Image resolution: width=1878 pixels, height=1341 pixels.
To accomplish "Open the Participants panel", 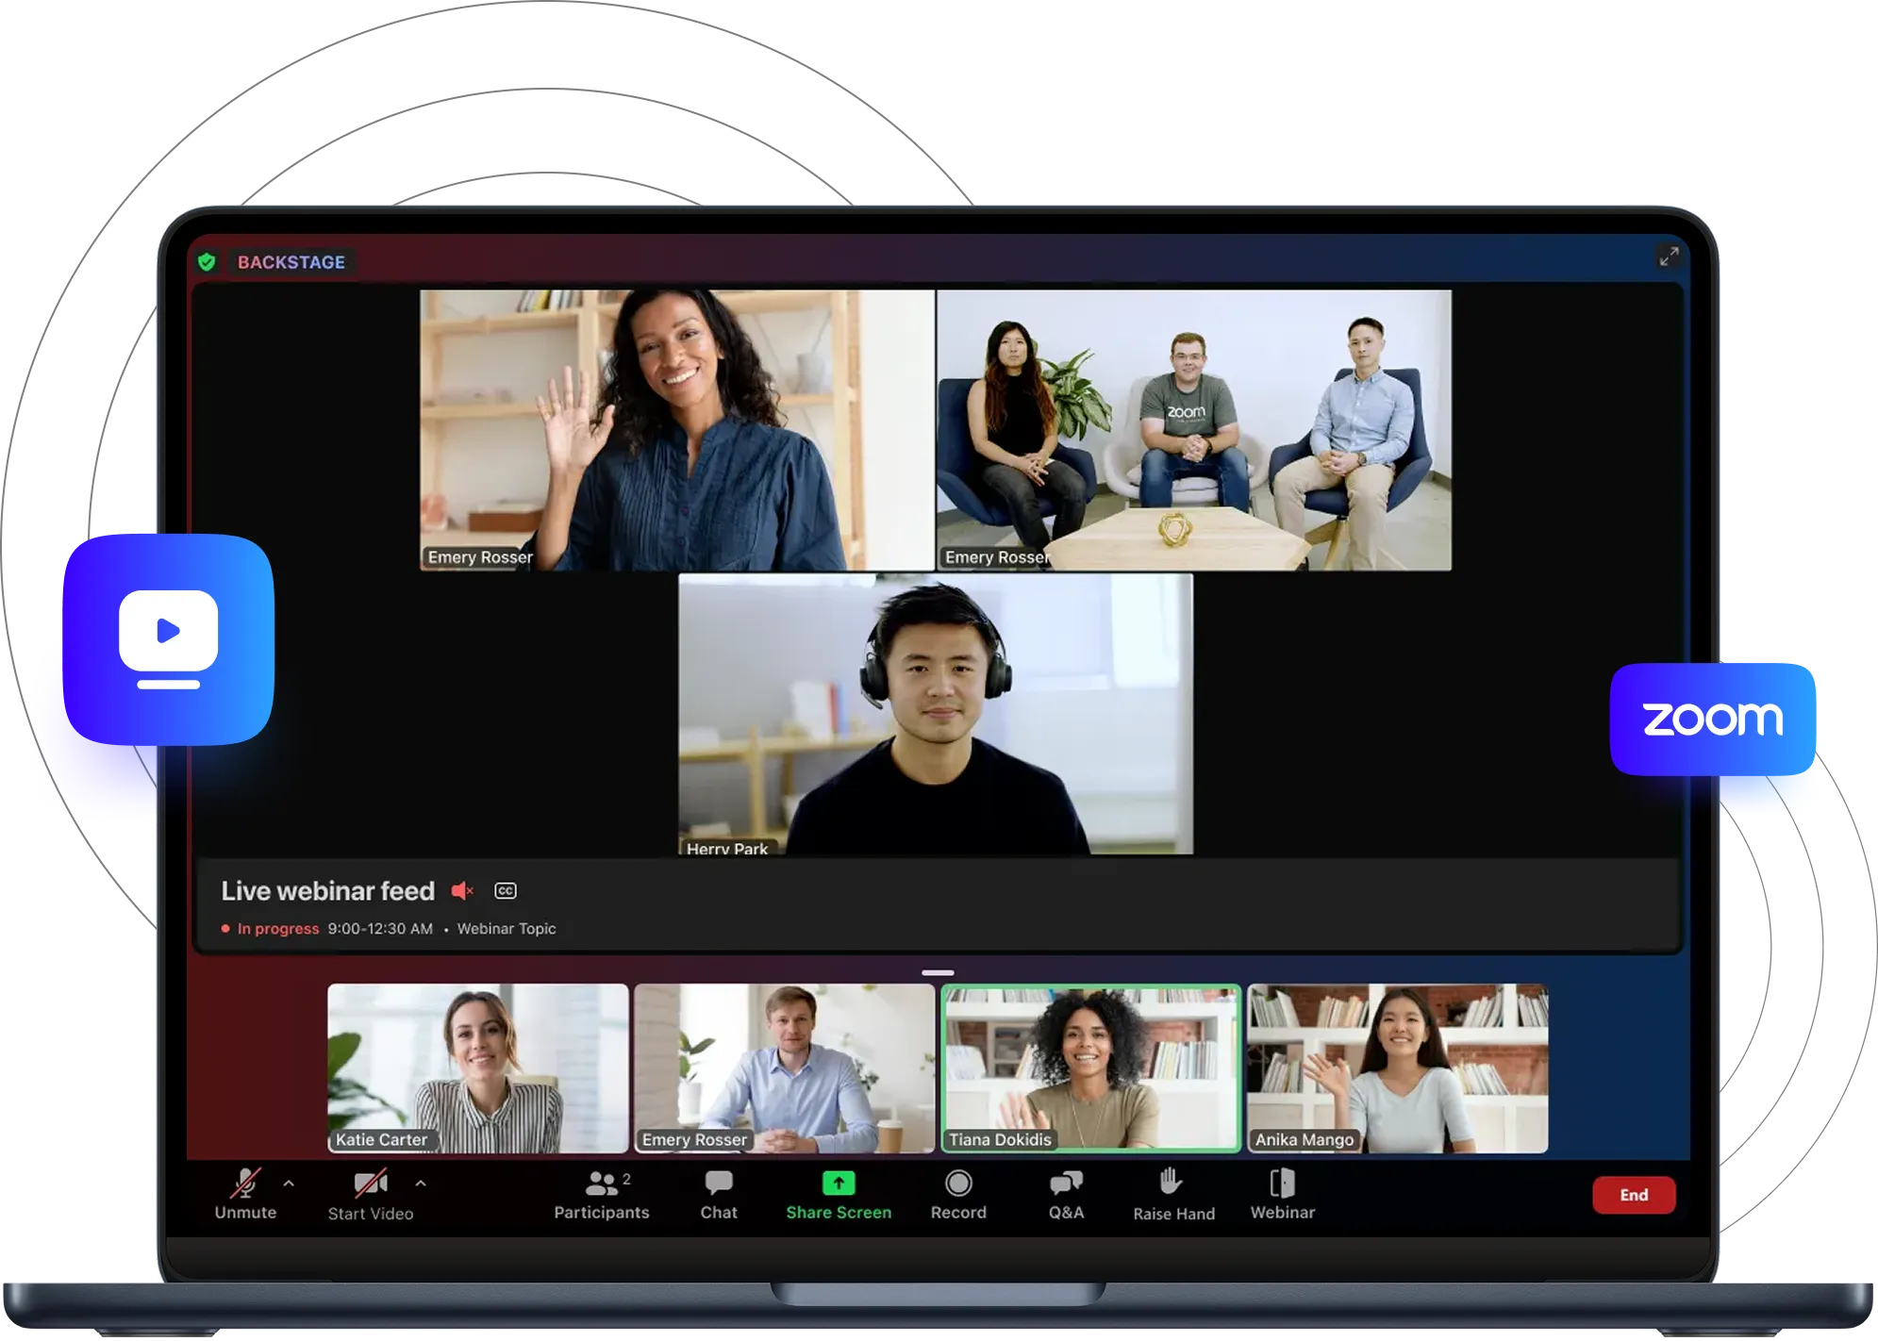I will pyautogui.click(x=602, y=1195).
